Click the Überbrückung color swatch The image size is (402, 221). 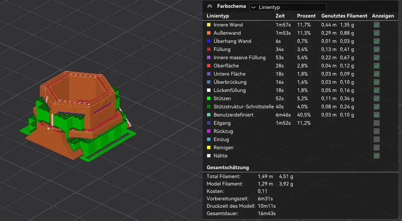click(209, 82)
